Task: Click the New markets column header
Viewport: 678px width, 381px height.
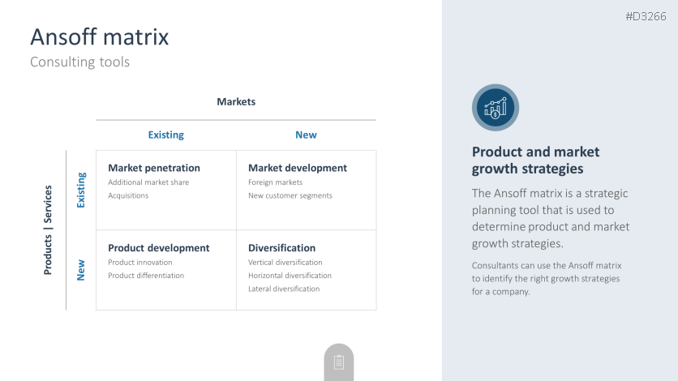Action: pos(306,135)
